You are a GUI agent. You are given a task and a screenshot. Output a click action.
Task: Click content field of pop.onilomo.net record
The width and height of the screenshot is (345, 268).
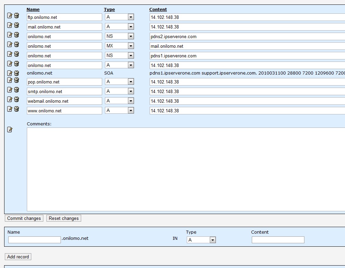click(x=247, y=82)
